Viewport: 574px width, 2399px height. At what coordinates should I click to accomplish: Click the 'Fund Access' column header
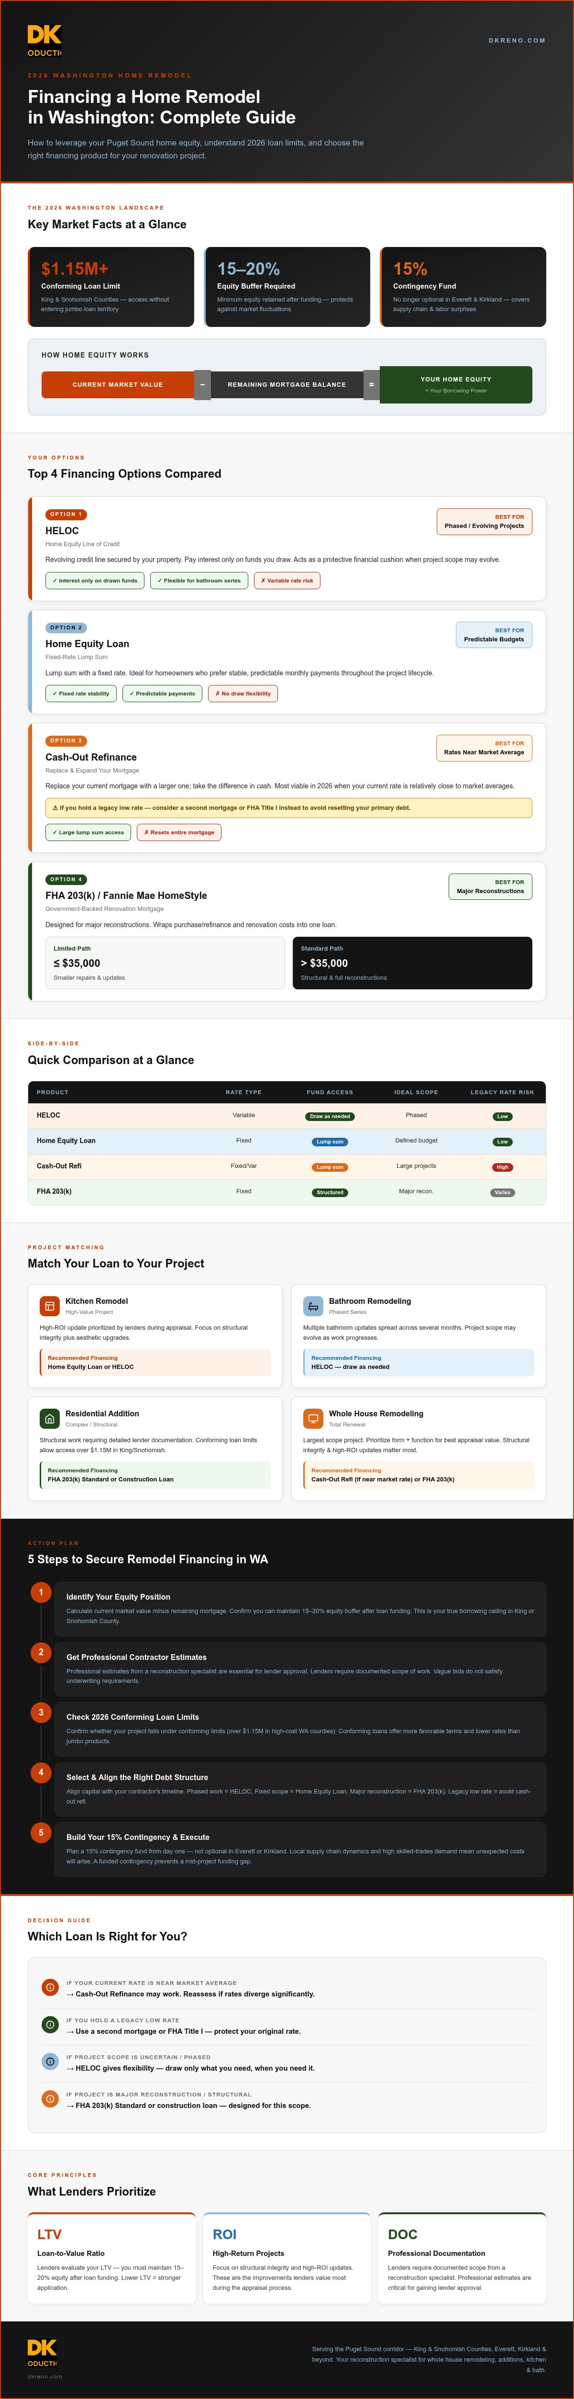330,1092
